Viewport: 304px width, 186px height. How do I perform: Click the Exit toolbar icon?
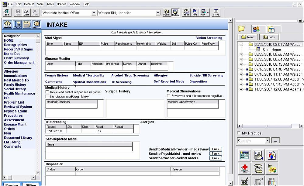[7, 12]
